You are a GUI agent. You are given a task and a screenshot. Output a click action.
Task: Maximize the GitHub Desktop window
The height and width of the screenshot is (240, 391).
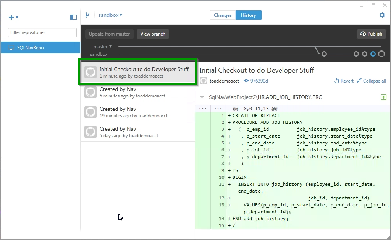pyautogui.click(x=373, y=5)
